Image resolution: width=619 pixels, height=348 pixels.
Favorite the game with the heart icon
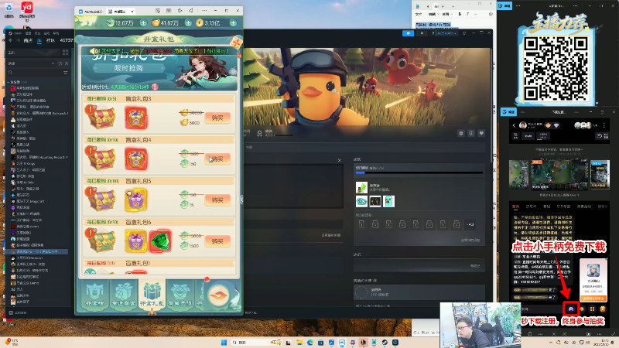pos(481,133)
